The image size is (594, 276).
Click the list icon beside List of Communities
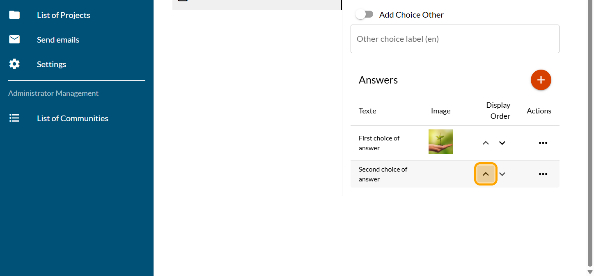14,118
